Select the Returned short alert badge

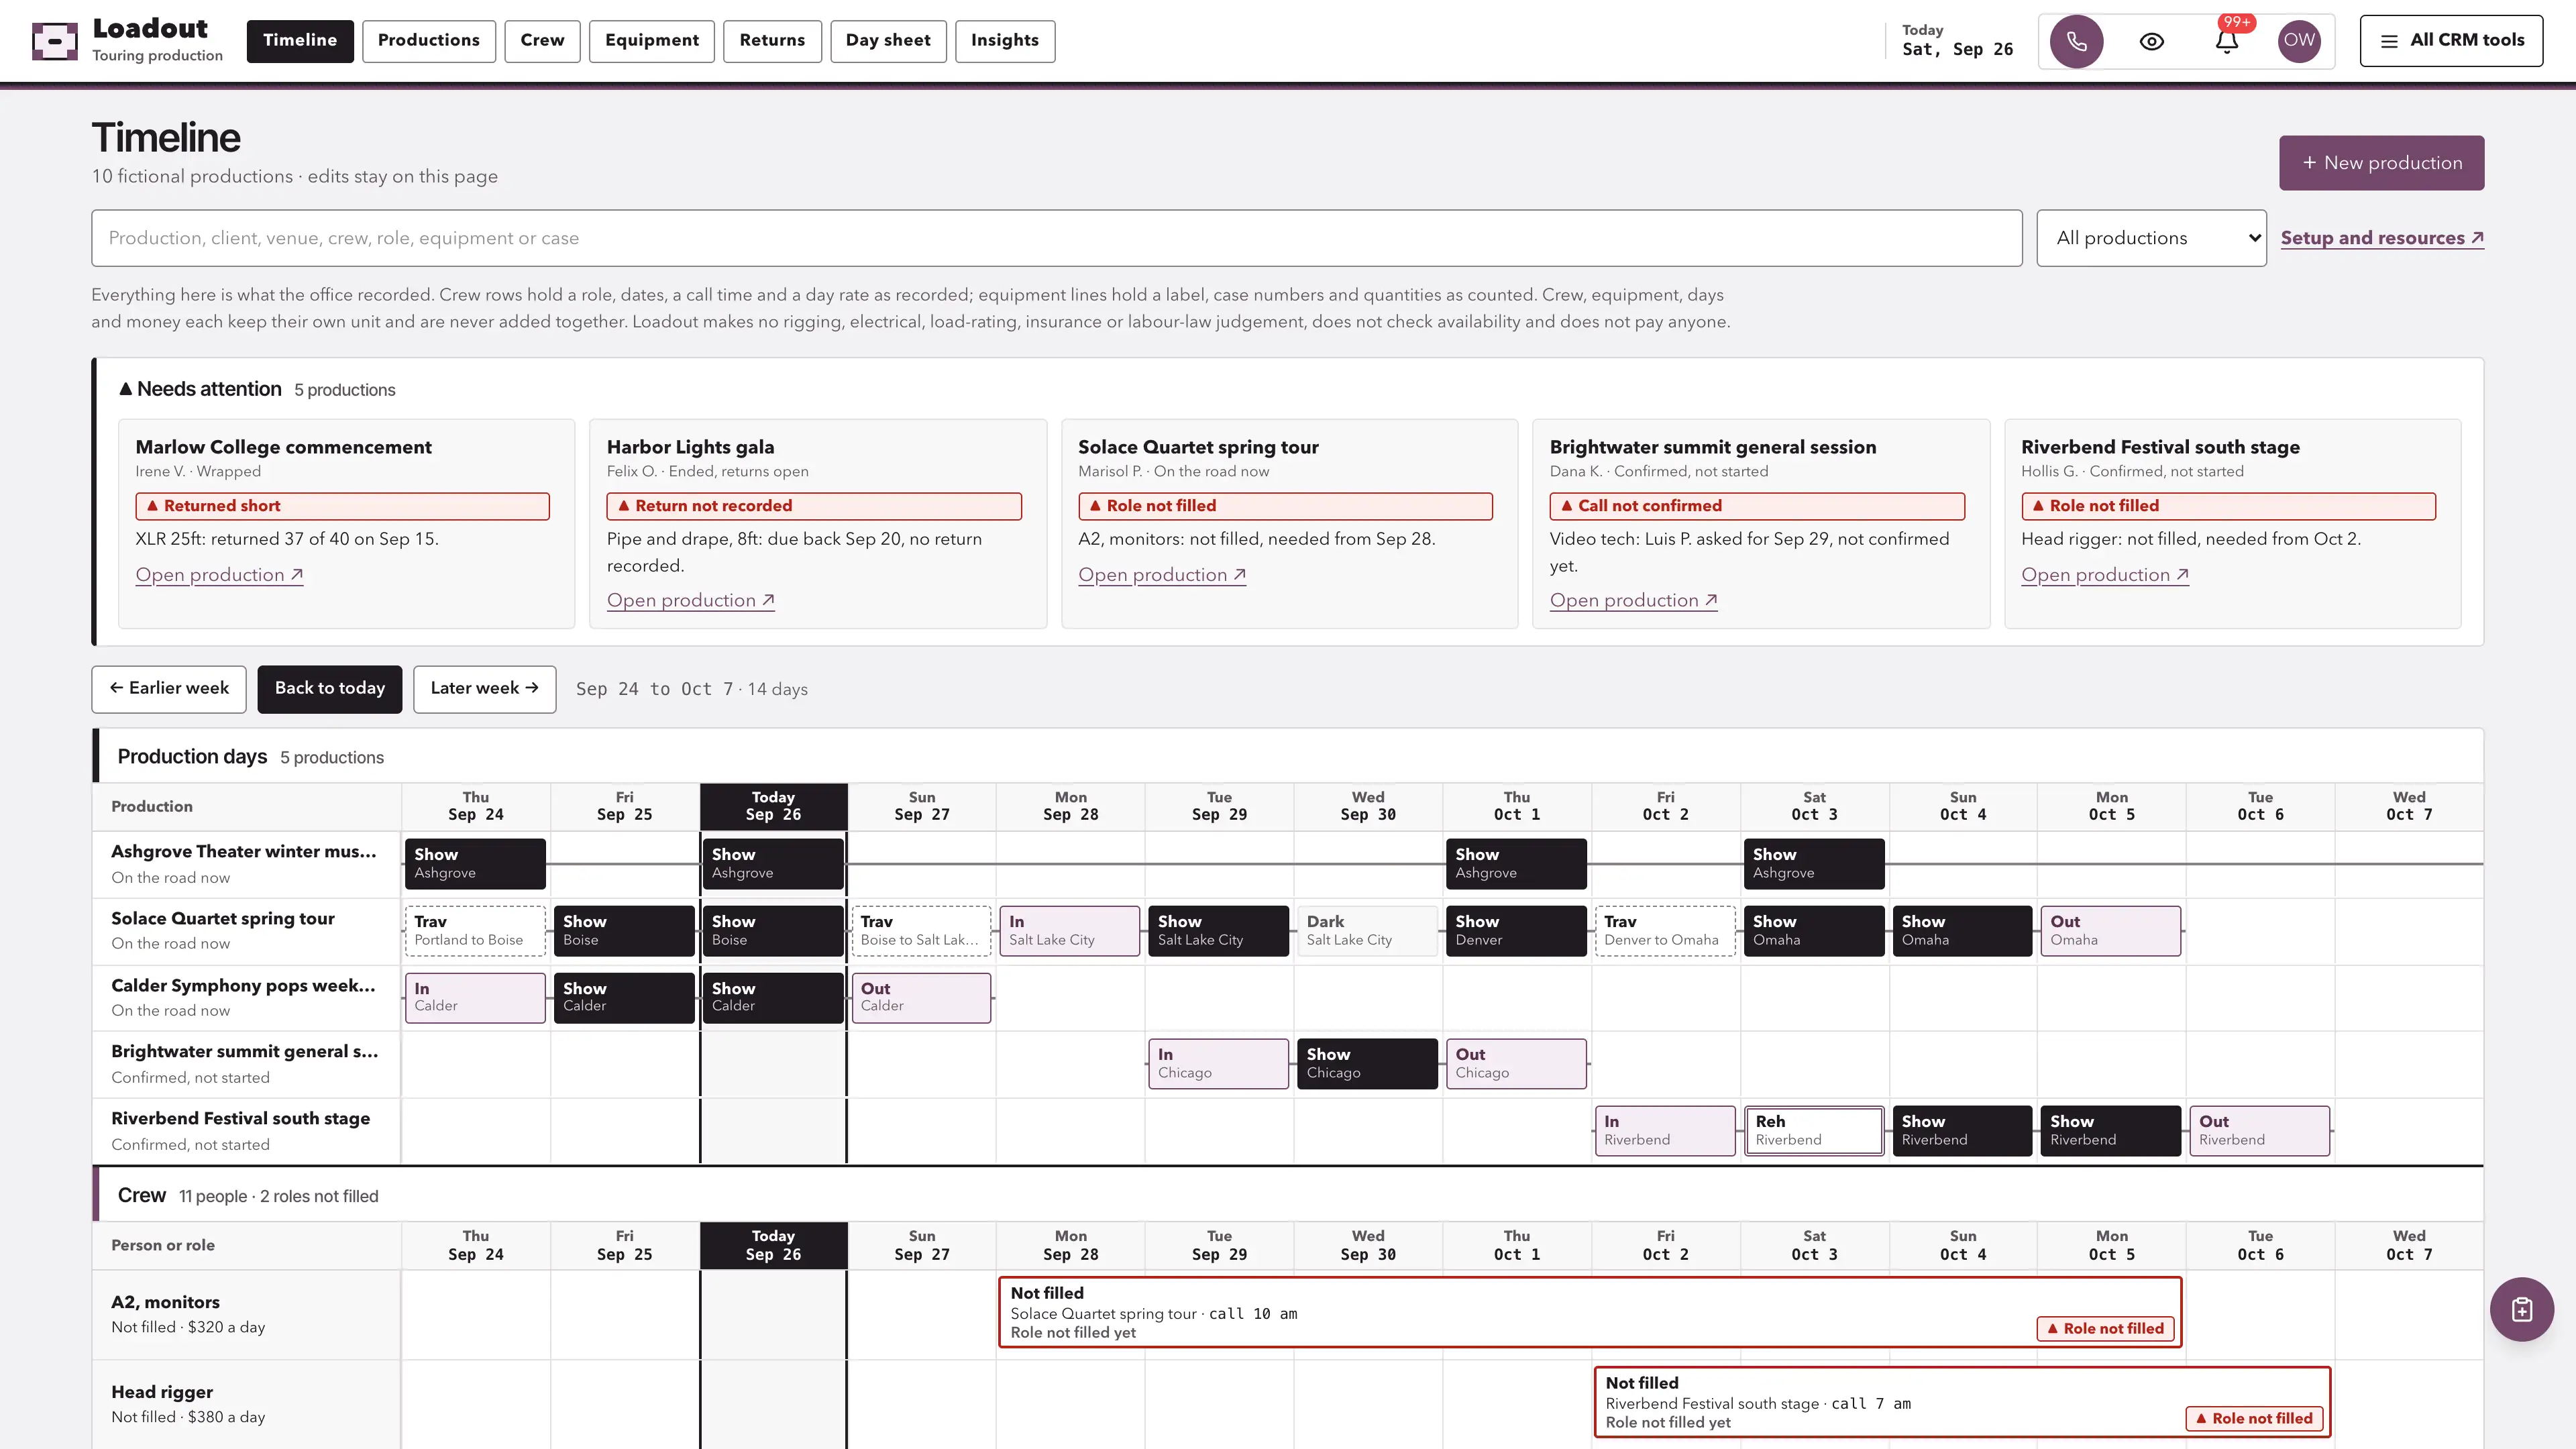342,506
